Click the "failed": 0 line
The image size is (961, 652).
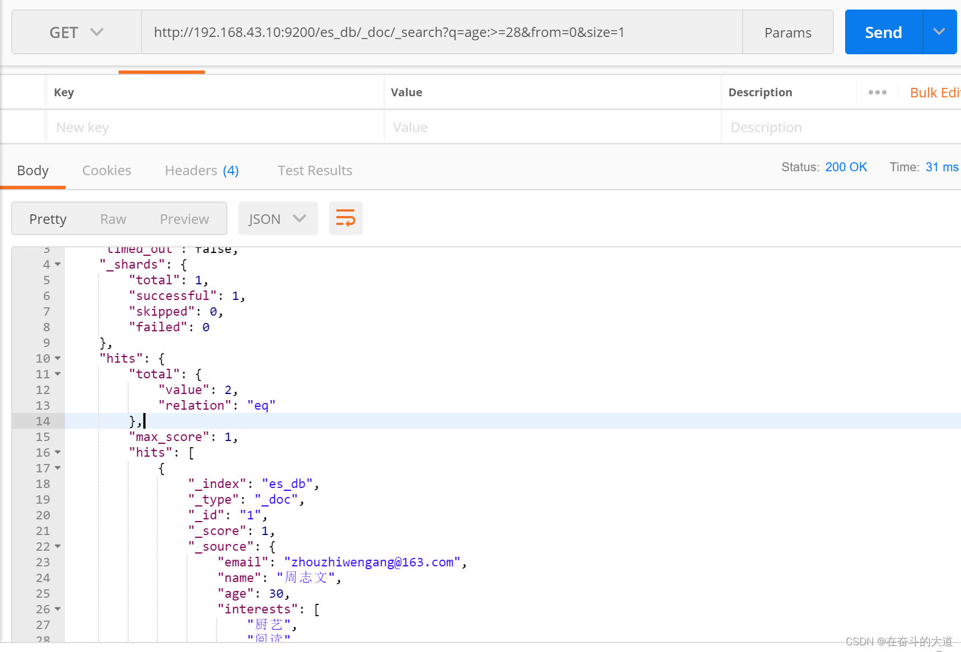[169, 327]
